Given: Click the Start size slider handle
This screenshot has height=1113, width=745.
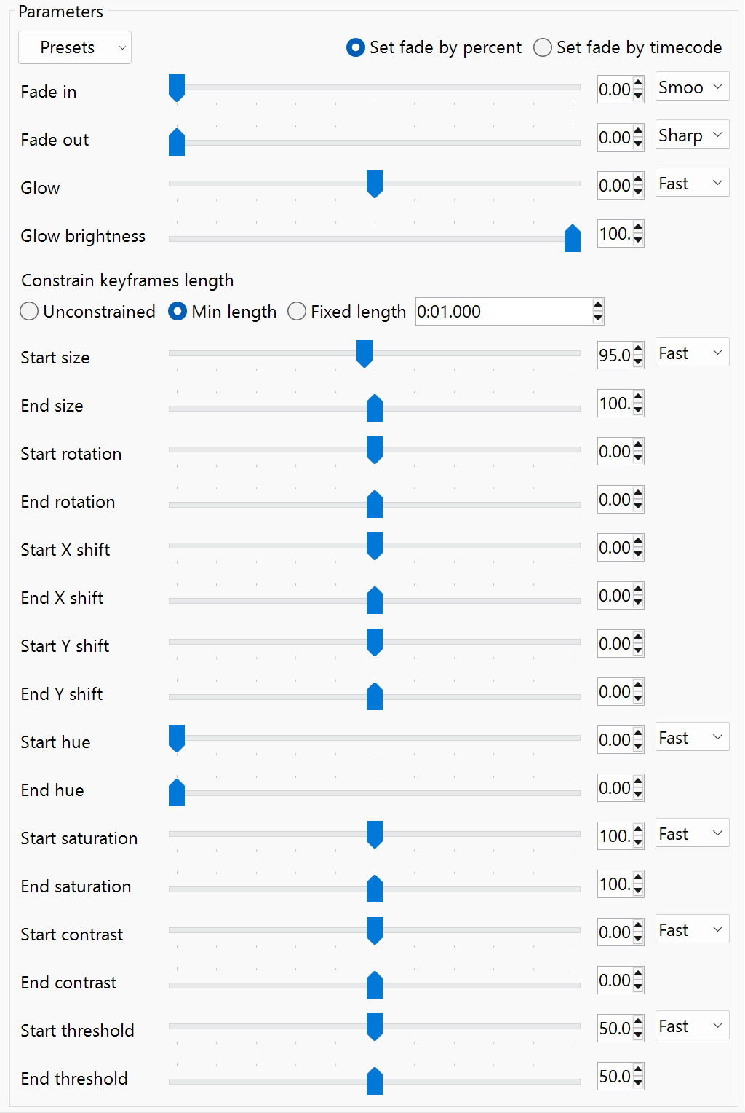Looking at the screenshot, I should [x=364, y=354].
